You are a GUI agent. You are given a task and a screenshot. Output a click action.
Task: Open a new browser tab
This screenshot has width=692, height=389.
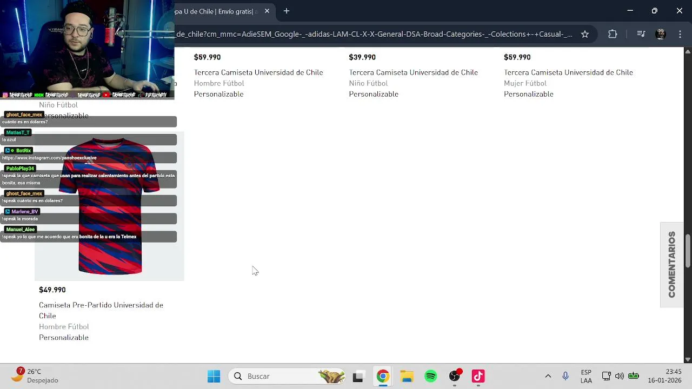(x=287, y=11)
